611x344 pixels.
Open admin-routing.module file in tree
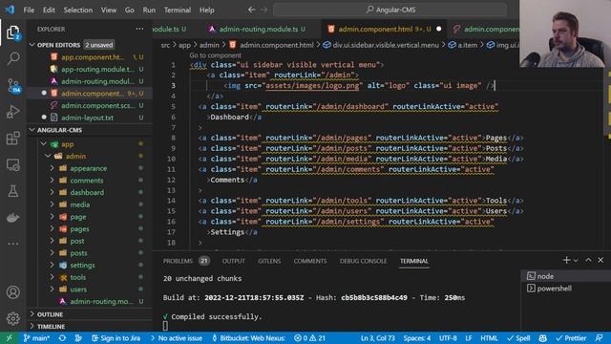[x=101, y=302]
